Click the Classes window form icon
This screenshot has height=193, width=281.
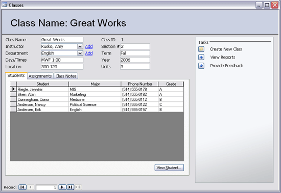(x=5, y=5)
